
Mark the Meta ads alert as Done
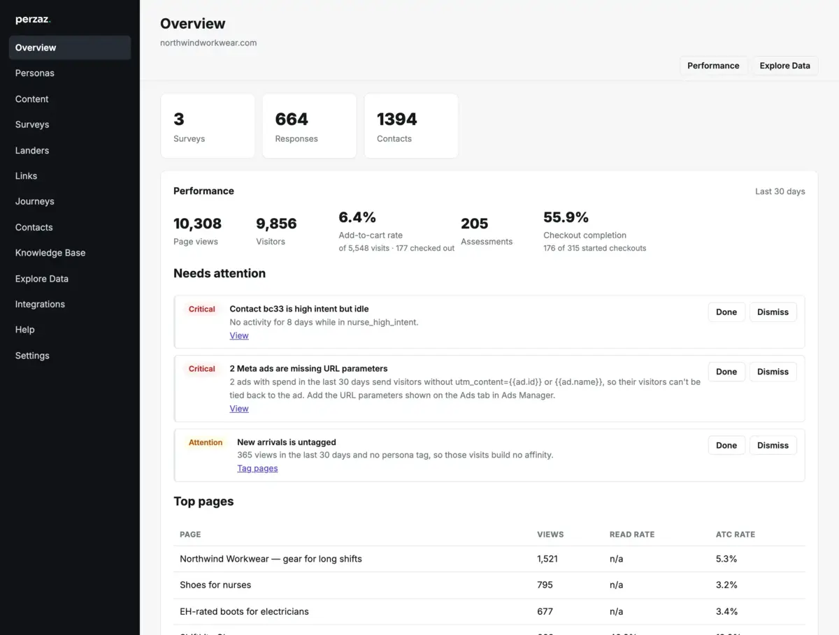point(726,372)
